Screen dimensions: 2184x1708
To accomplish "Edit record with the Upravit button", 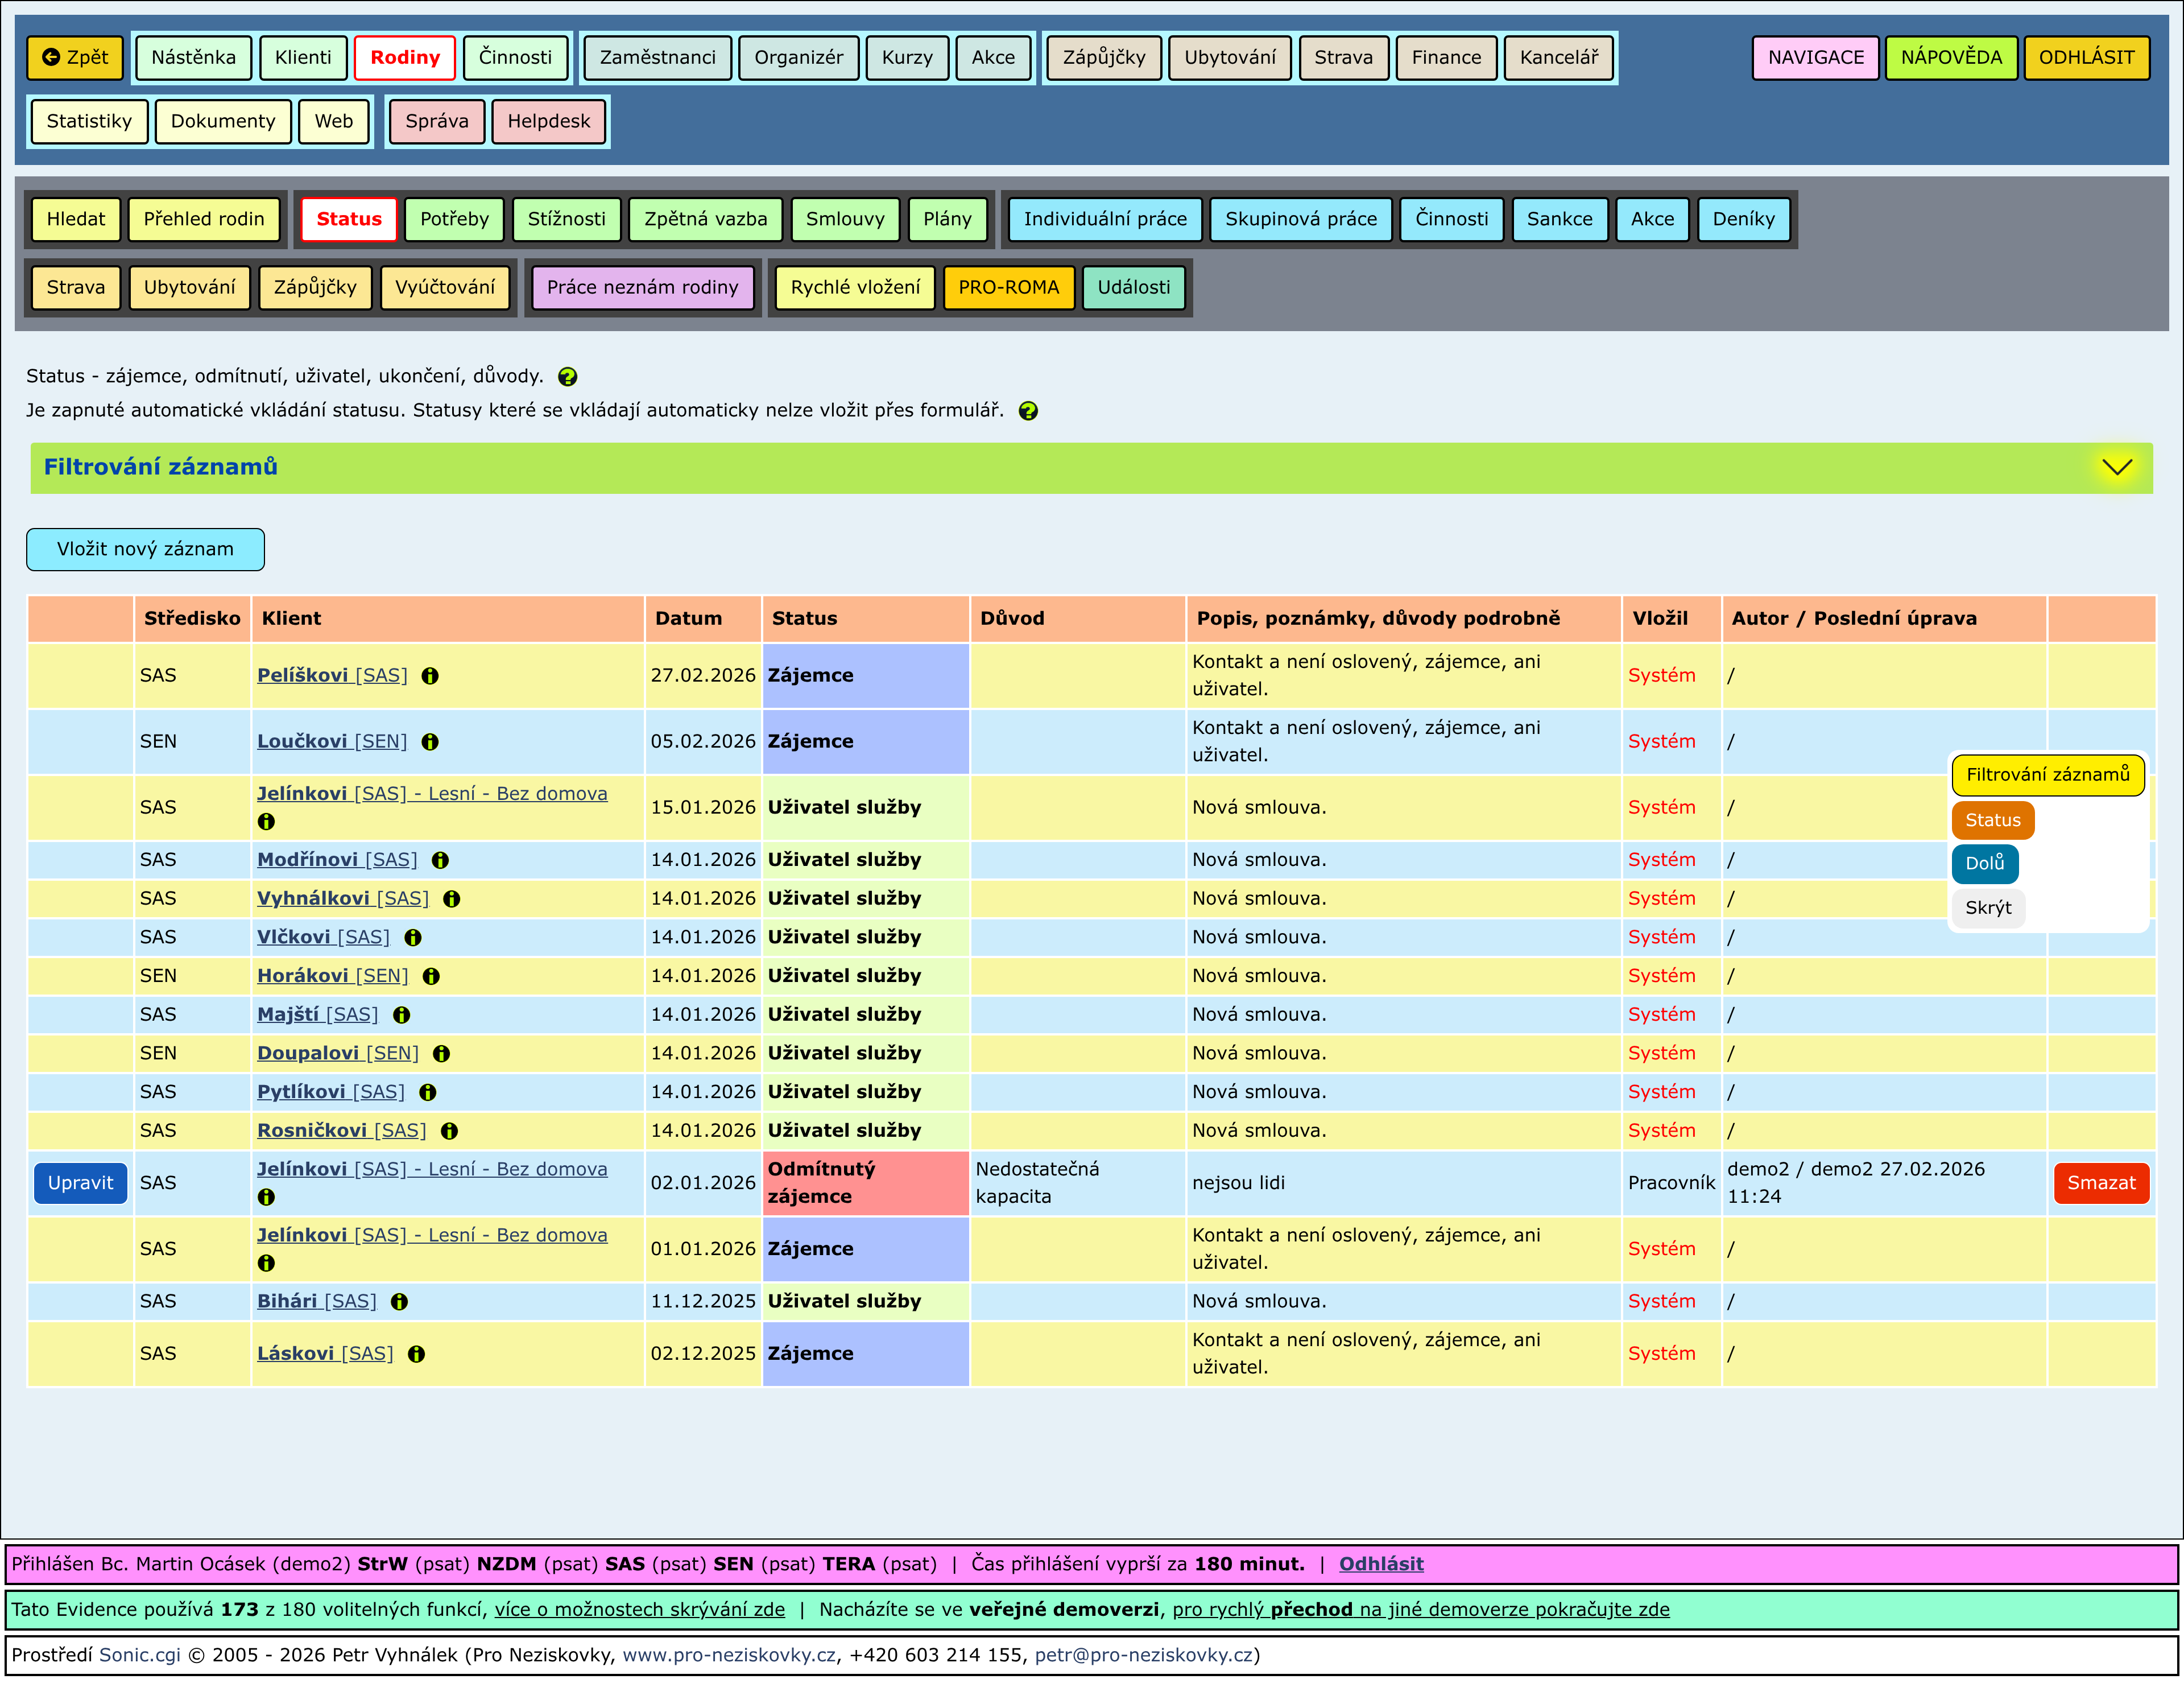I will coord(80,1183).
